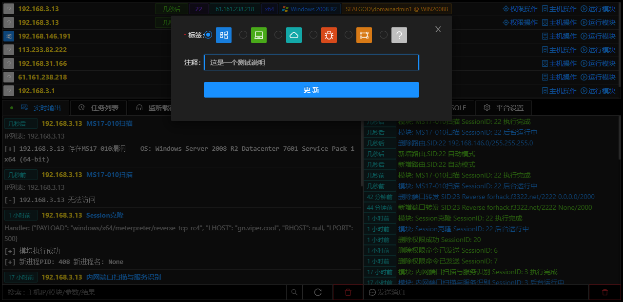Click host icon of 192.168.31.166
623x302 pixels.
8,63
